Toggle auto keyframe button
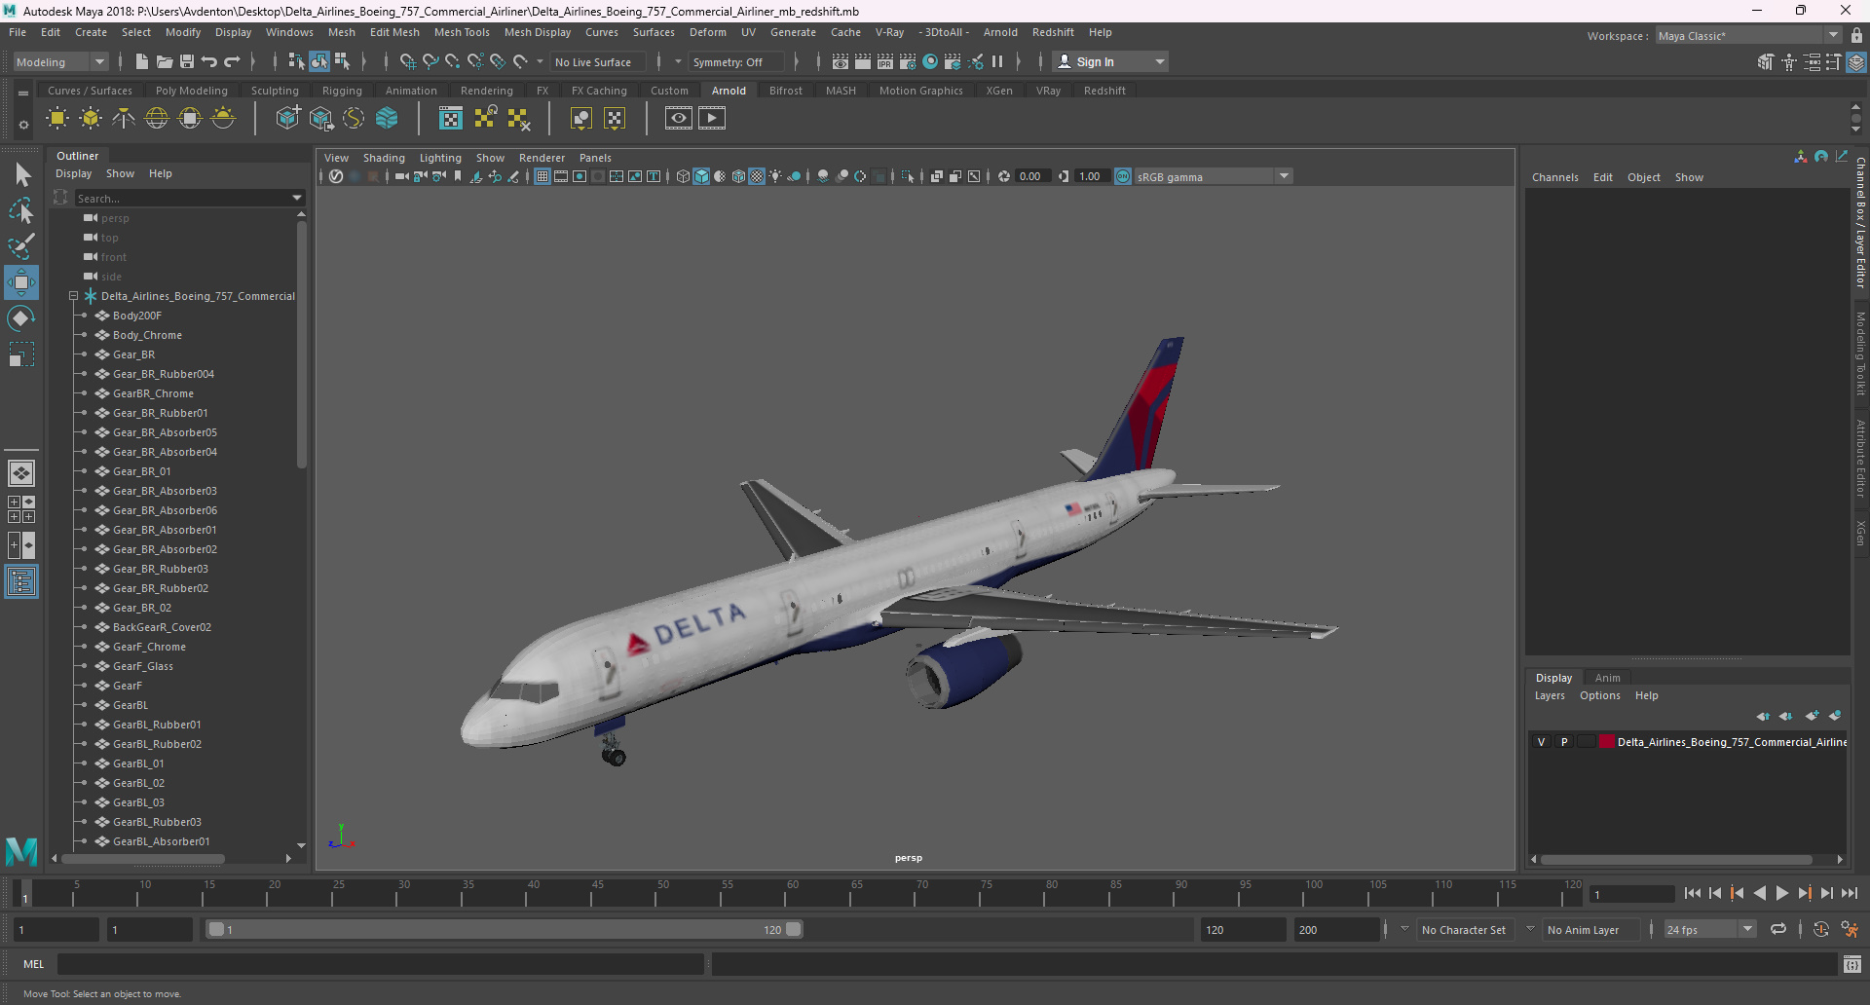1870x1005 pixels. tap(1821, 930)
